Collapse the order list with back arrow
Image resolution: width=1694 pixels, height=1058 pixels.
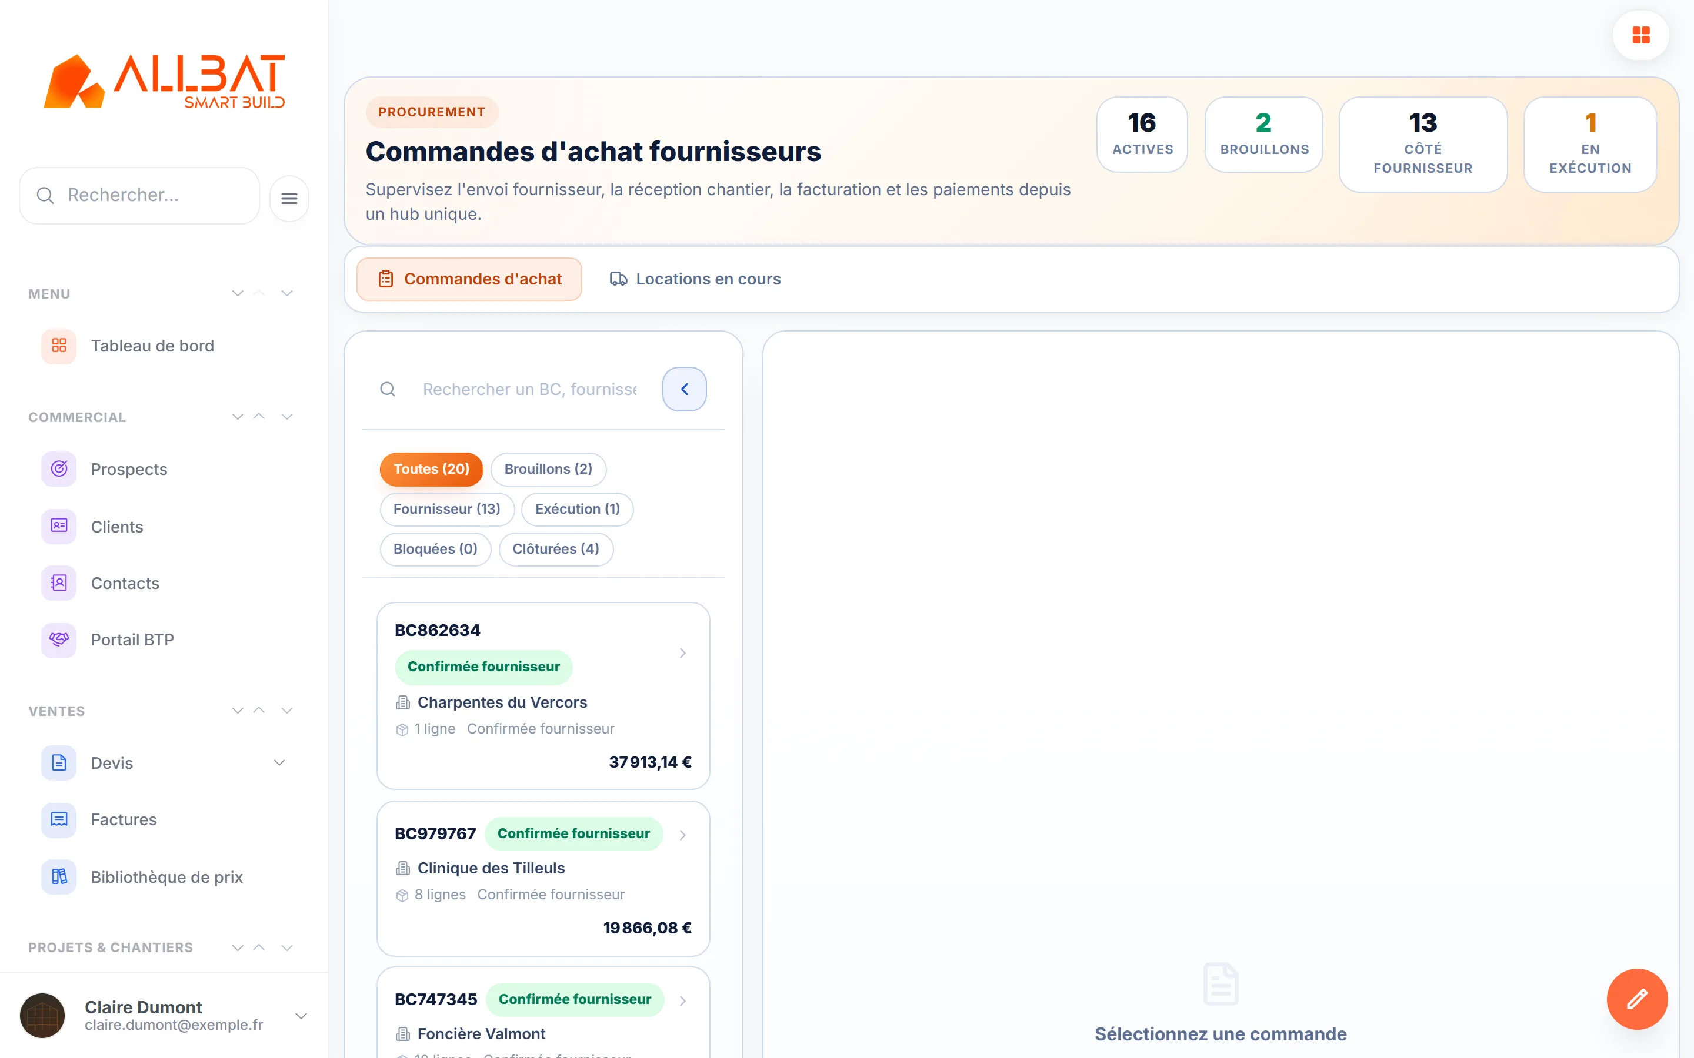[x=684, y=389]
